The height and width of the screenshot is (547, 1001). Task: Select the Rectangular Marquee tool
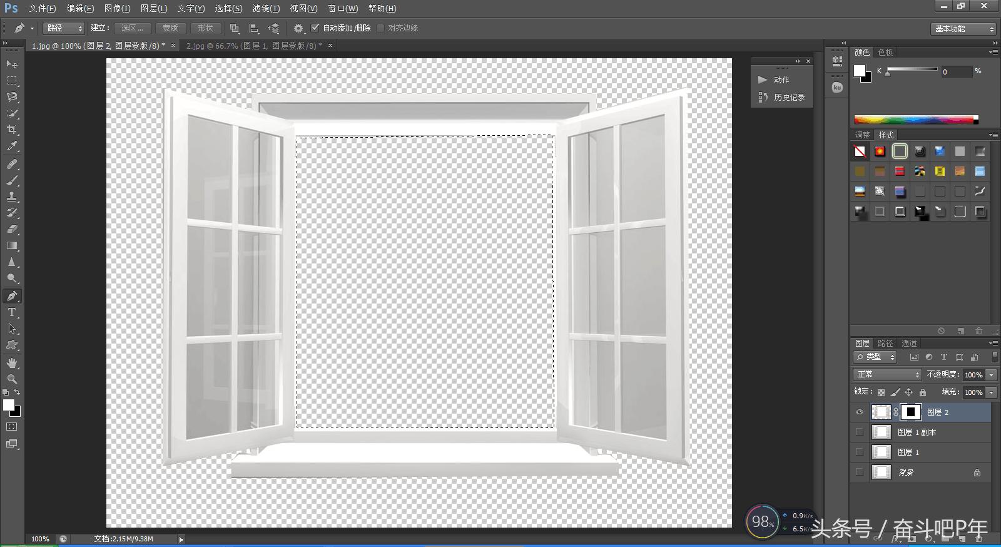[x=12, y=81]
